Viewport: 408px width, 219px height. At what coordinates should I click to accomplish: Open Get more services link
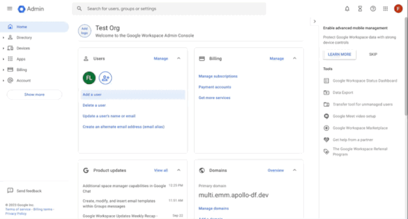[214, 98]
